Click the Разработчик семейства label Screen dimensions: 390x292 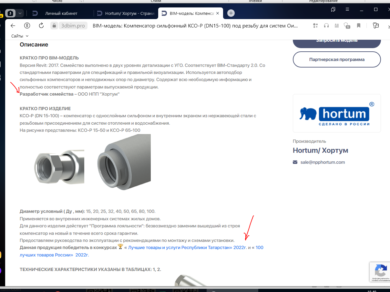tap(46, 94)
